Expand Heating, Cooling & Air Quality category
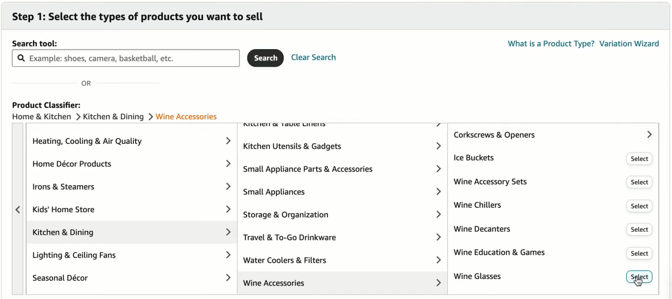672x299 pixels. (132, 141)
